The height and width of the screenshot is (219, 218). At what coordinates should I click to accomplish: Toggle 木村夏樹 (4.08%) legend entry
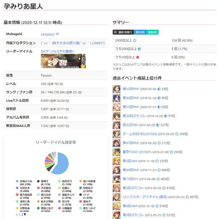pos(44,190)
